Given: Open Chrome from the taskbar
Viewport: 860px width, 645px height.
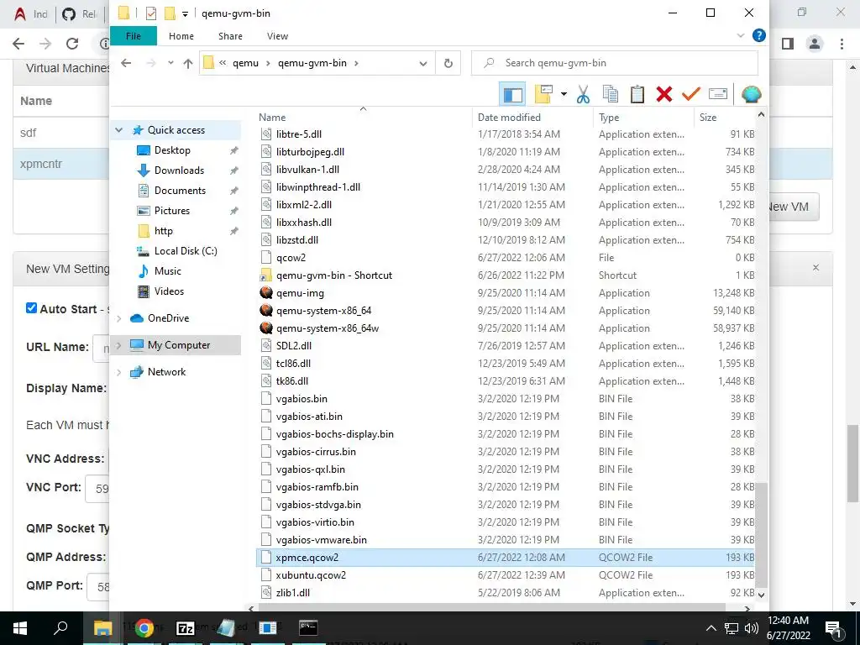Looking at the screenshot, I should tap(144, 628).
